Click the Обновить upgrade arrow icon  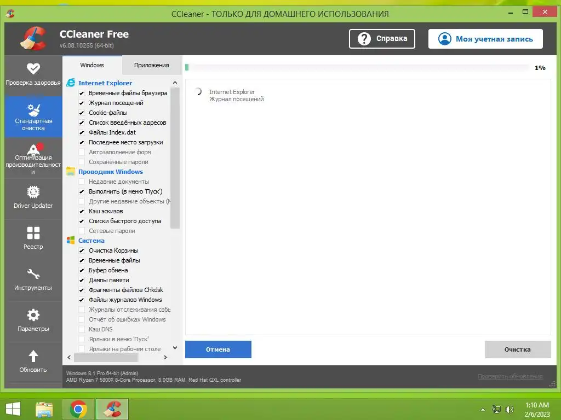click(33, 355)
